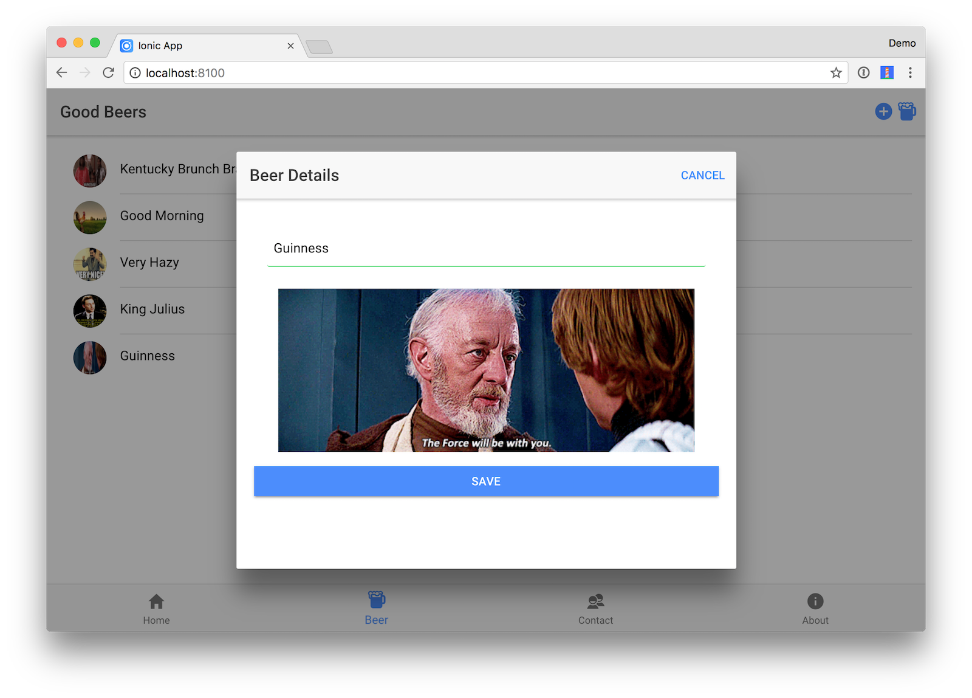Click the Kentucky Brunch avatar thumbnail
972x698 pixels.
(x=90, y=171)
